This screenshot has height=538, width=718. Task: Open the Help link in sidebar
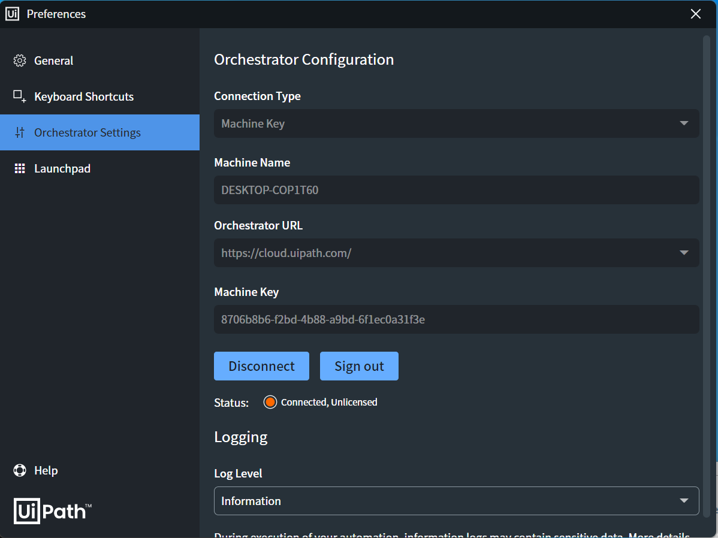[x=46, y=470]
